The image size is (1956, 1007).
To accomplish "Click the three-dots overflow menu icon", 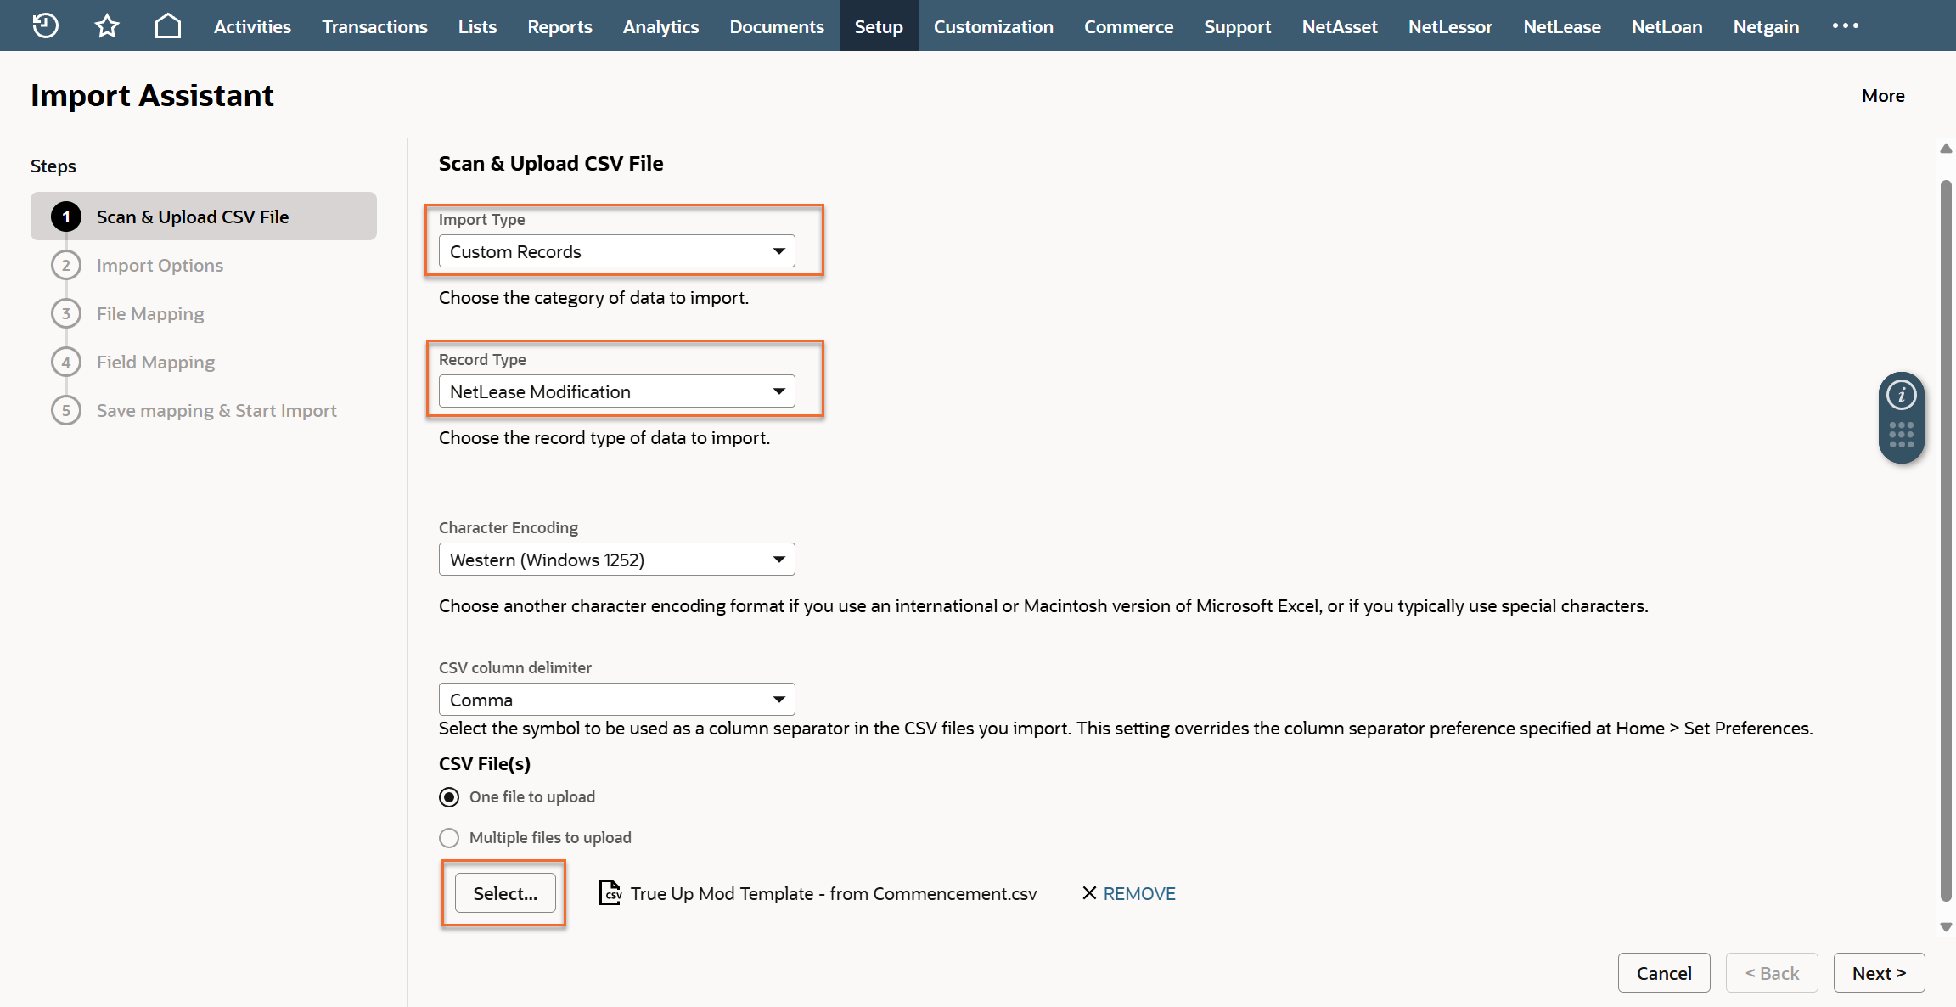I will tap(1845, 25).
